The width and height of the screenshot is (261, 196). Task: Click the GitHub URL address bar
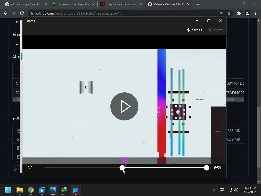123,13
